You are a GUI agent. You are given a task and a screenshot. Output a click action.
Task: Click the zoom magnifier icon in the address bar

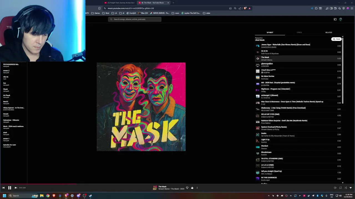235,8
